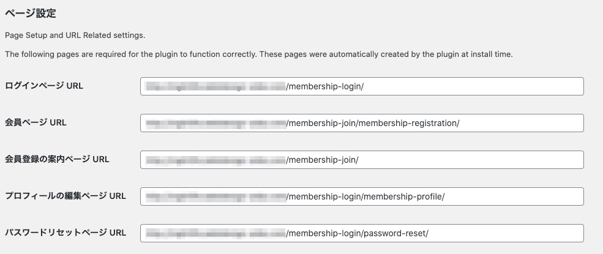Focus the ログインページ URL input field
Screen dimensions: 603x254
pos(362,86)
